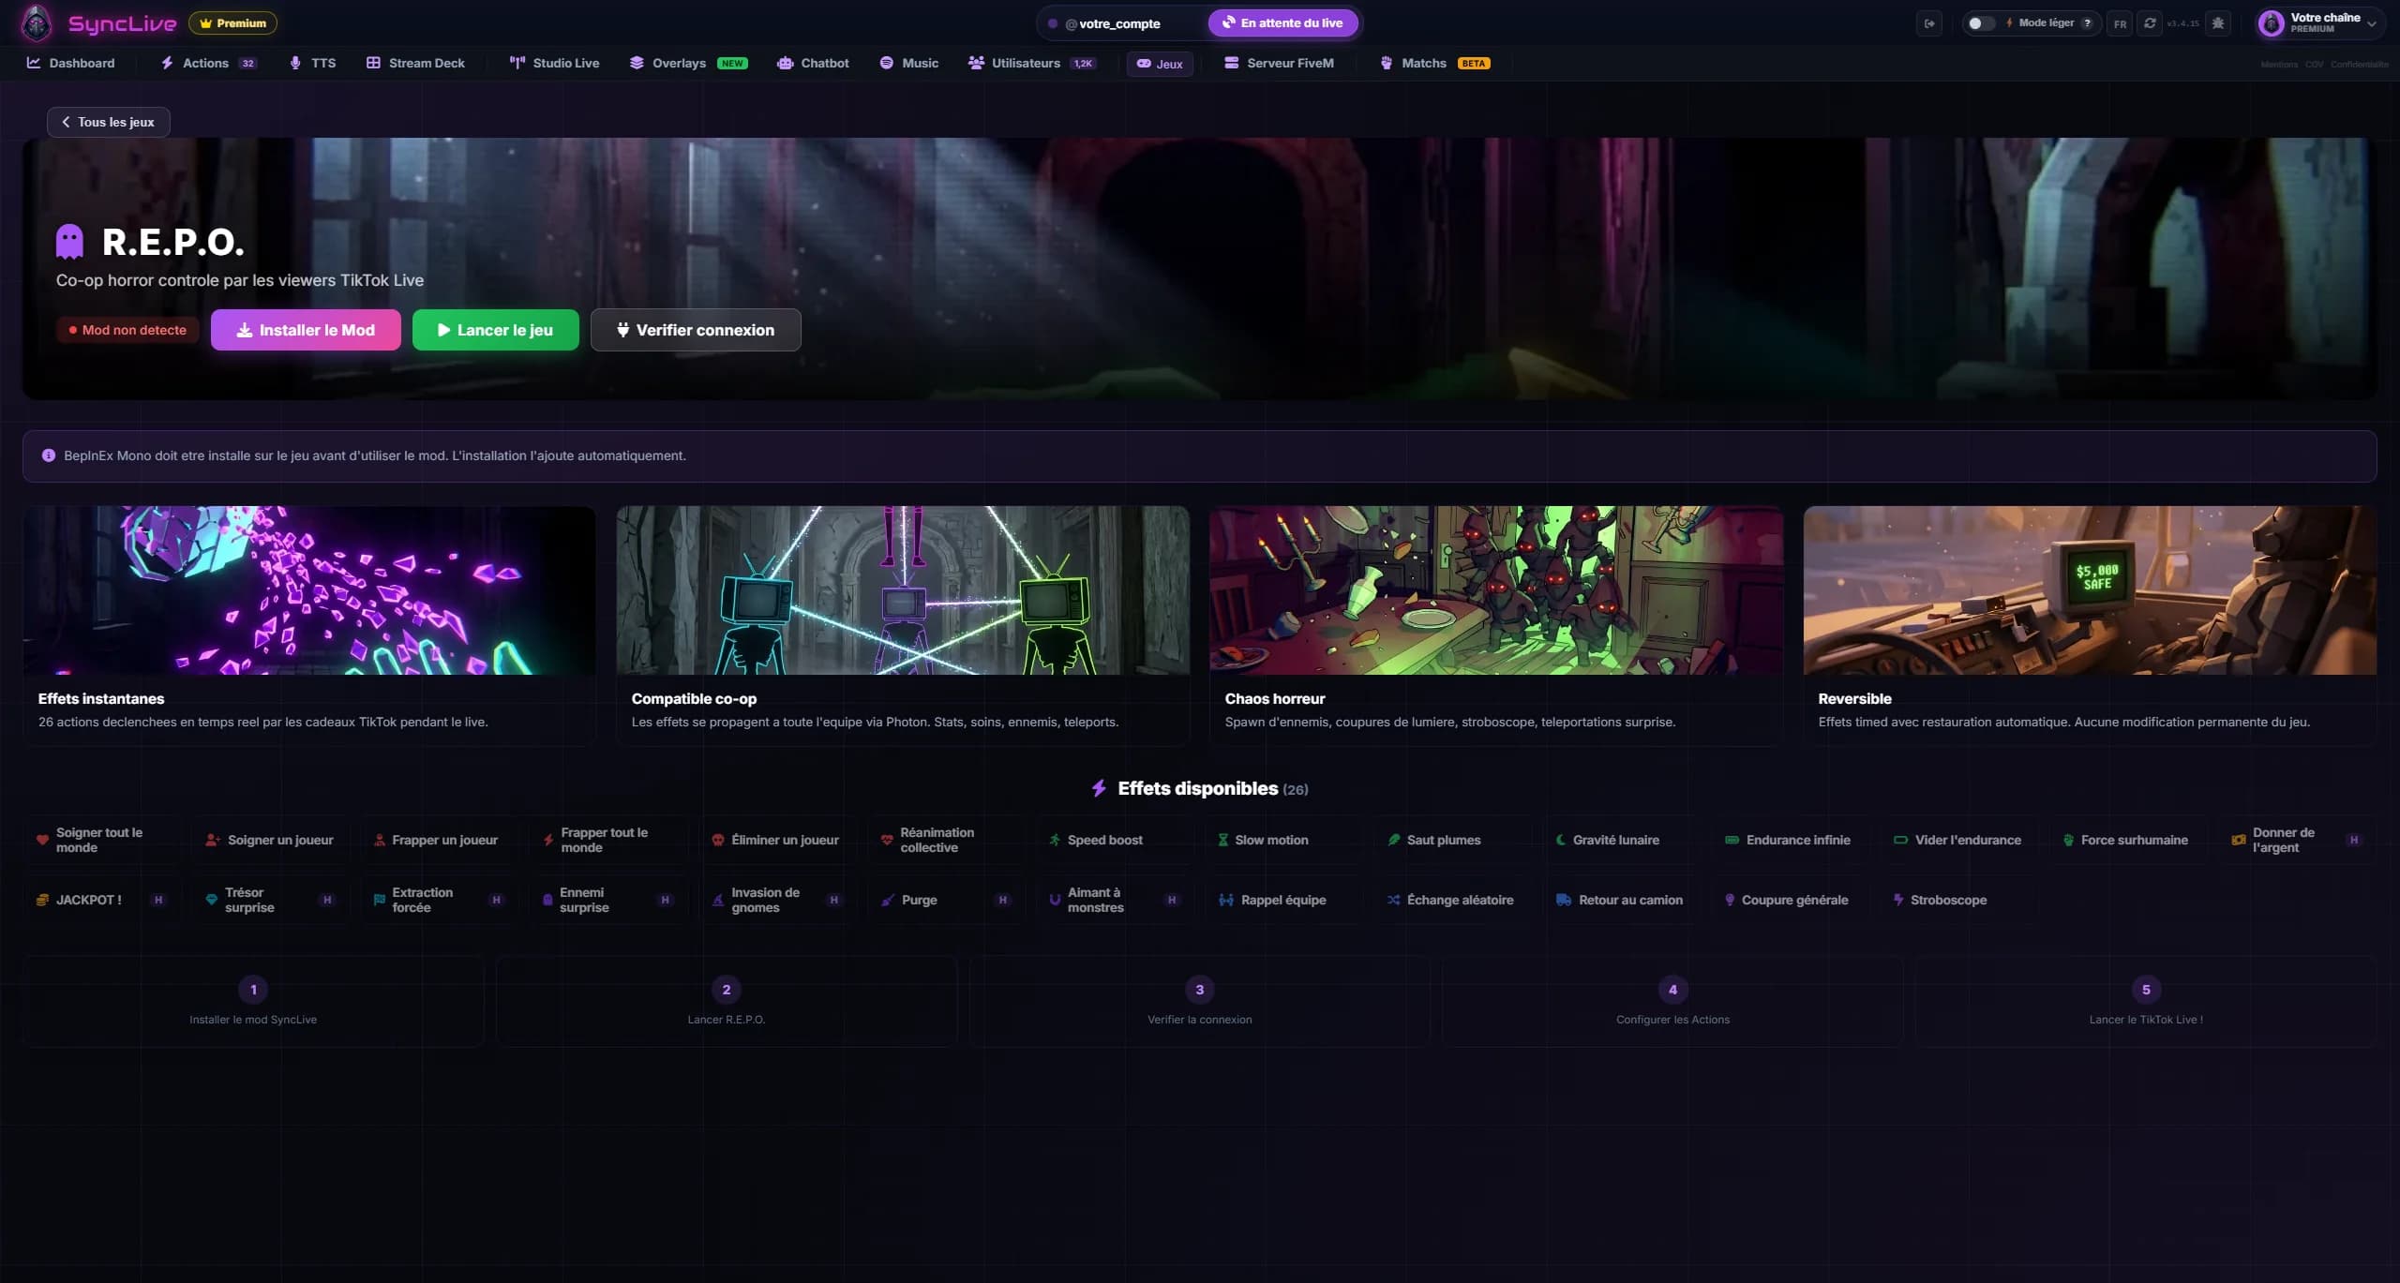Click the Effets instantanes card image
The height and width of the screenshot is (1283, 2400).
[309, 590]
